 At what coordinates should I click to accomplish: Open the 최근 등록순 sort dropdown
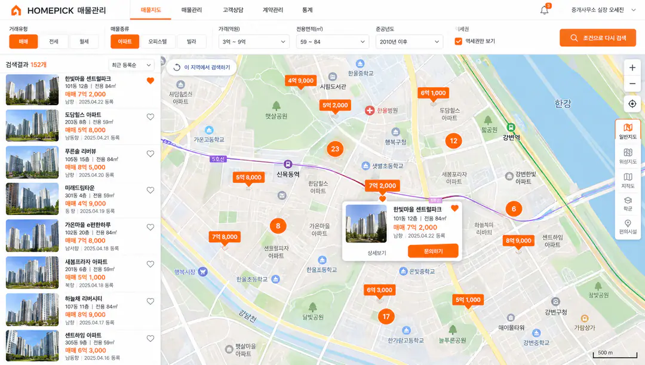[x=131, y=65]
